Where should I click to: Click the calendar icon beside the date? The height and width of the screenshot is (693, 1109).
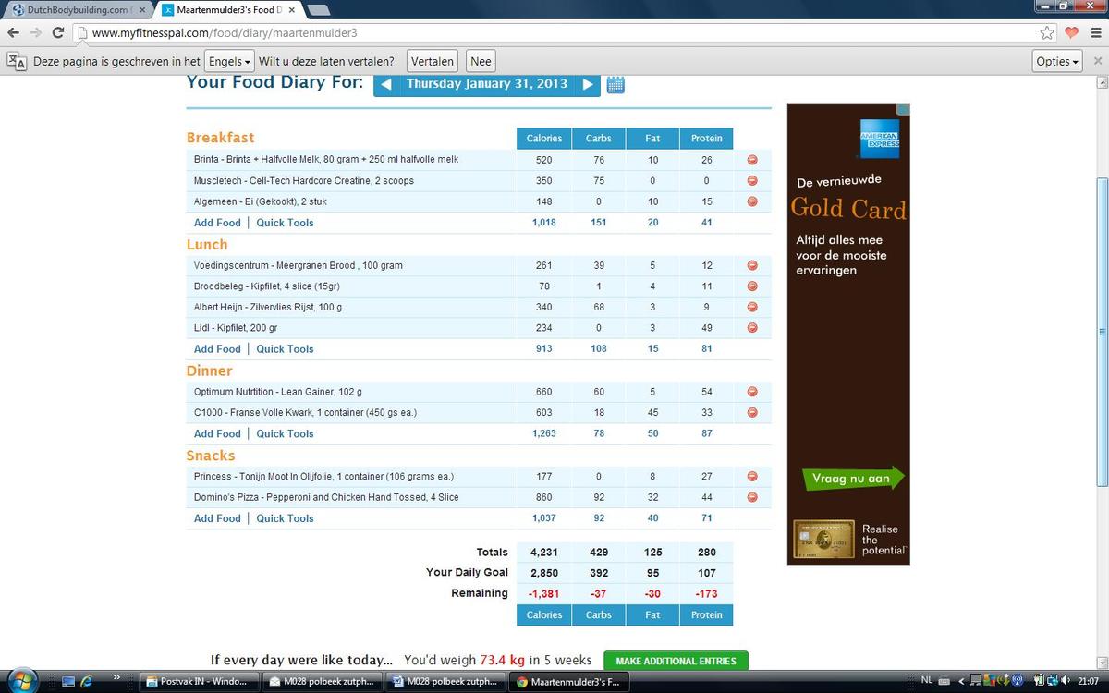coord(615,85)
